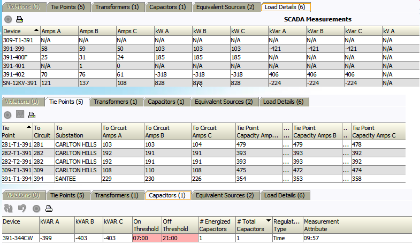420x245 pixels.
Task: Click the graph chart icon in Tie Points toolbar
Action: point(20,114)
